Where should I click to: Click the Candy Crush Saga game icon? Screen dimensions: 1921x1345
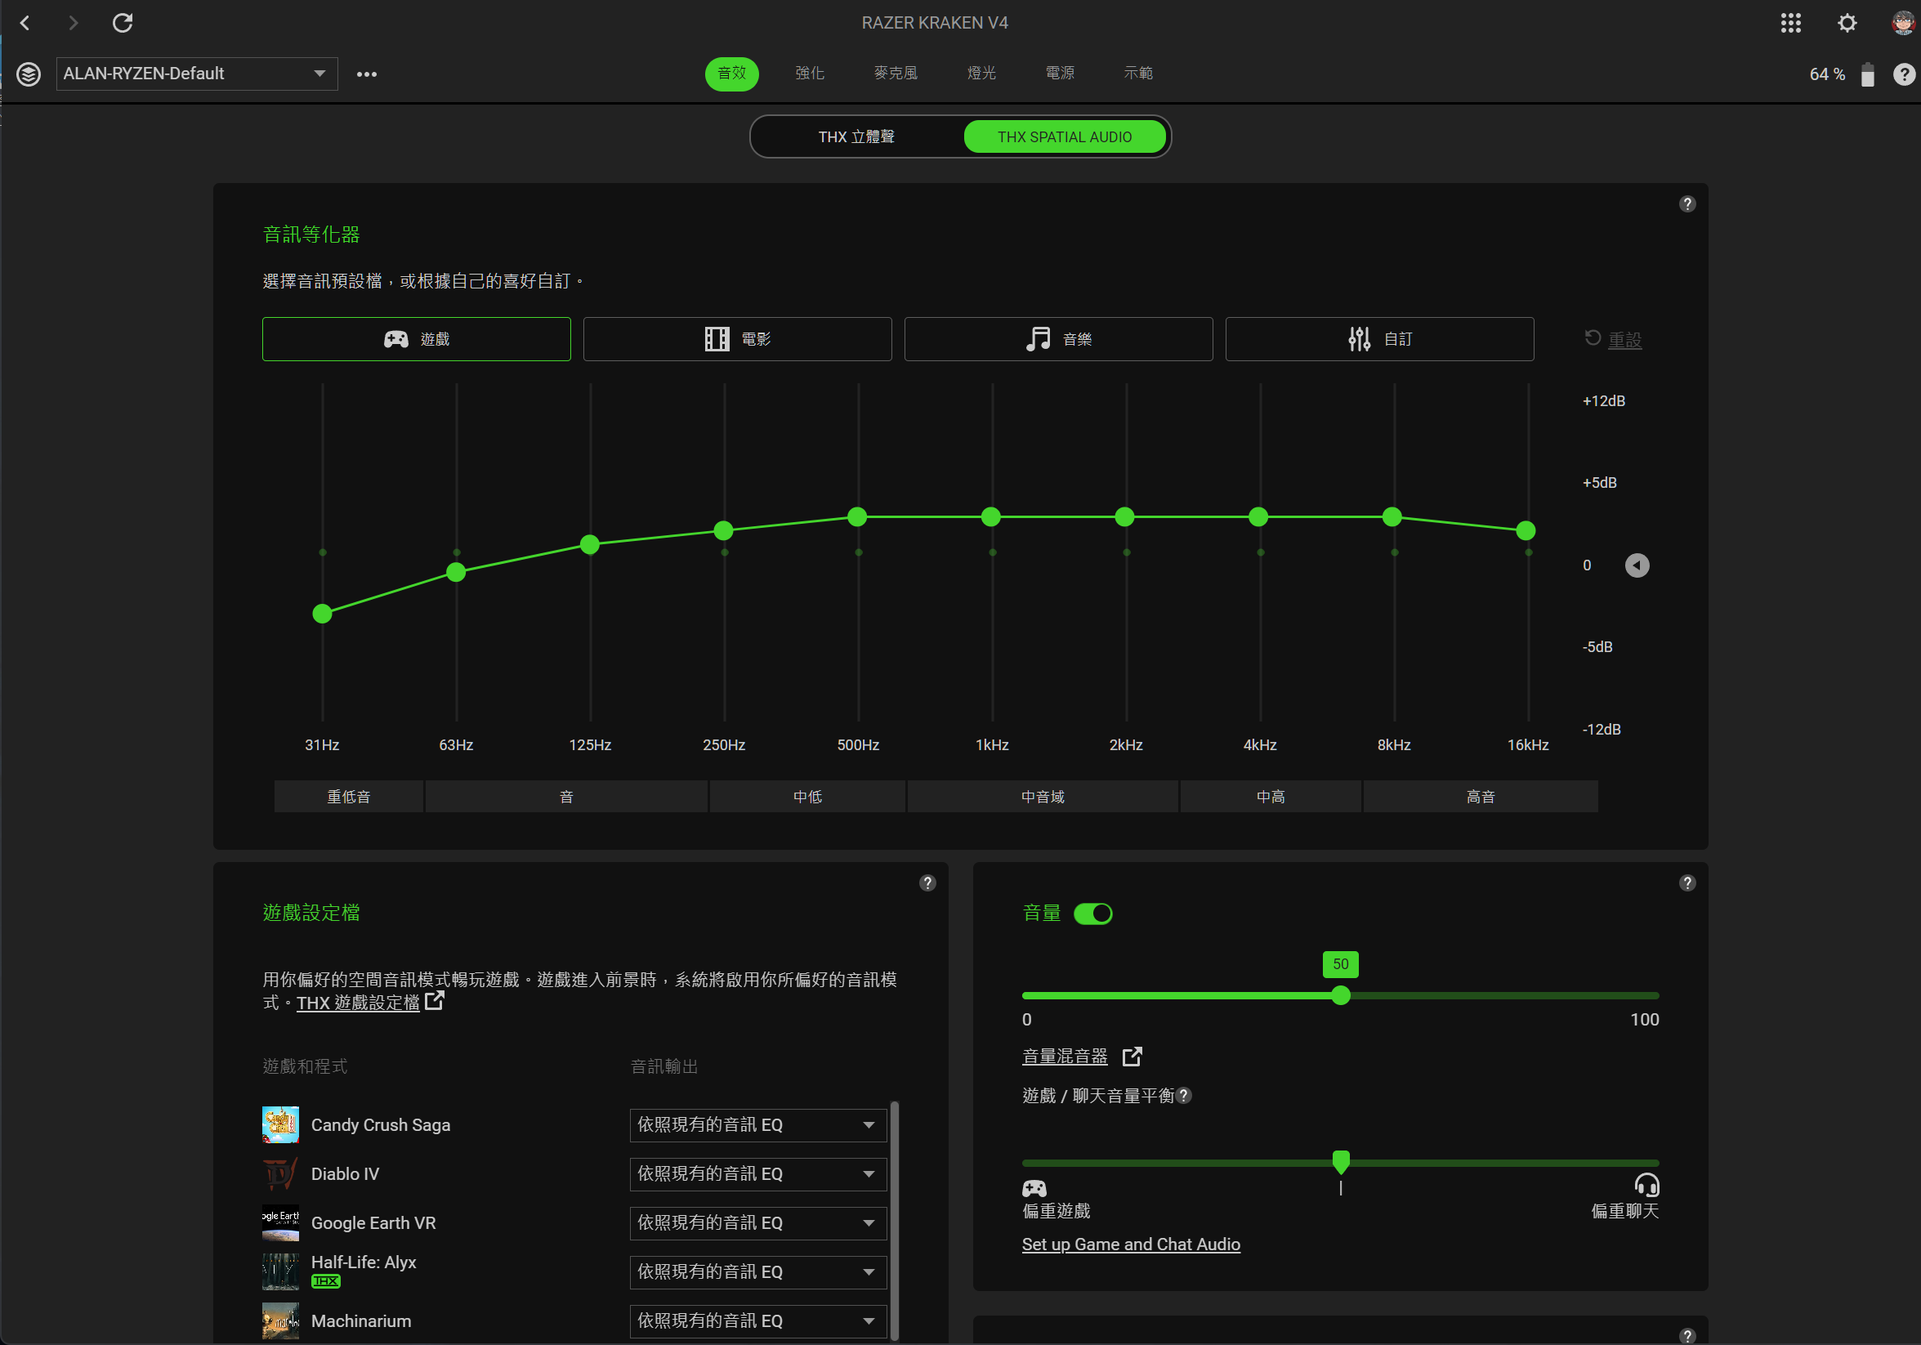tap(280, 1125)
